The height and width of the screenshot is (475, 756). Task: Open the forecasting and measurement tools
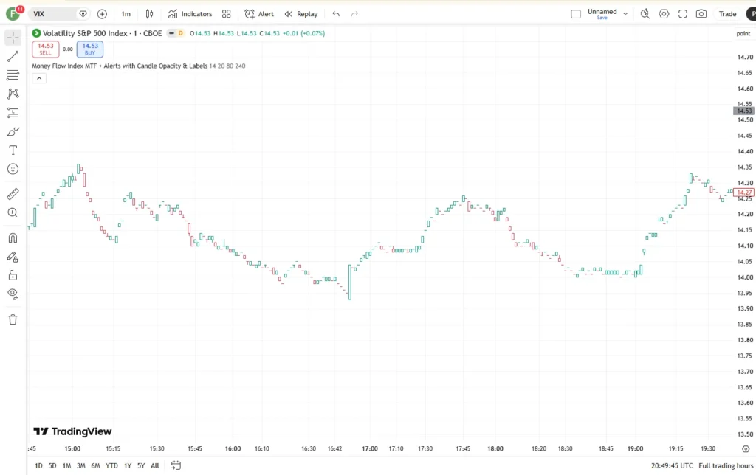[x=13, y=113]
